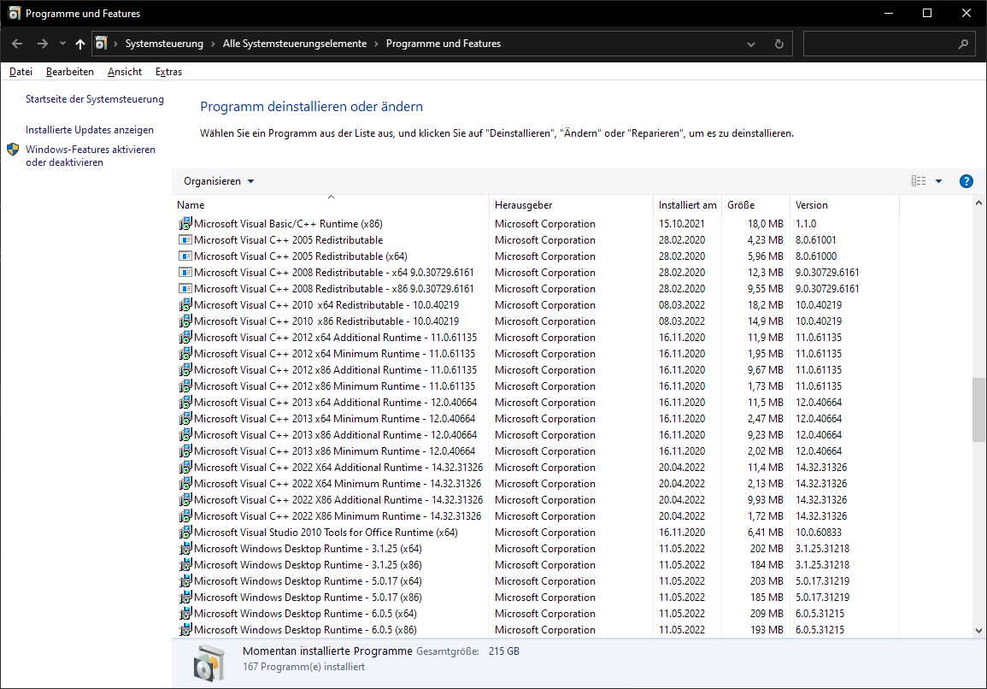
Task: Open the Bearbeiten menu
Action: [70, 72]
